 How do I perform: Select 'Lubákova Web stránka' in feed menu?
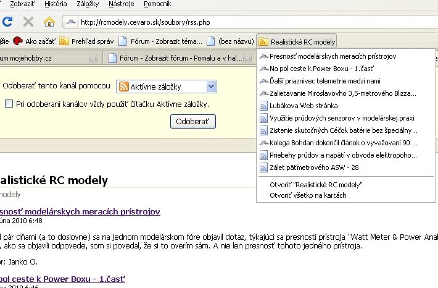pyautogui.click(x=346, y=106)
